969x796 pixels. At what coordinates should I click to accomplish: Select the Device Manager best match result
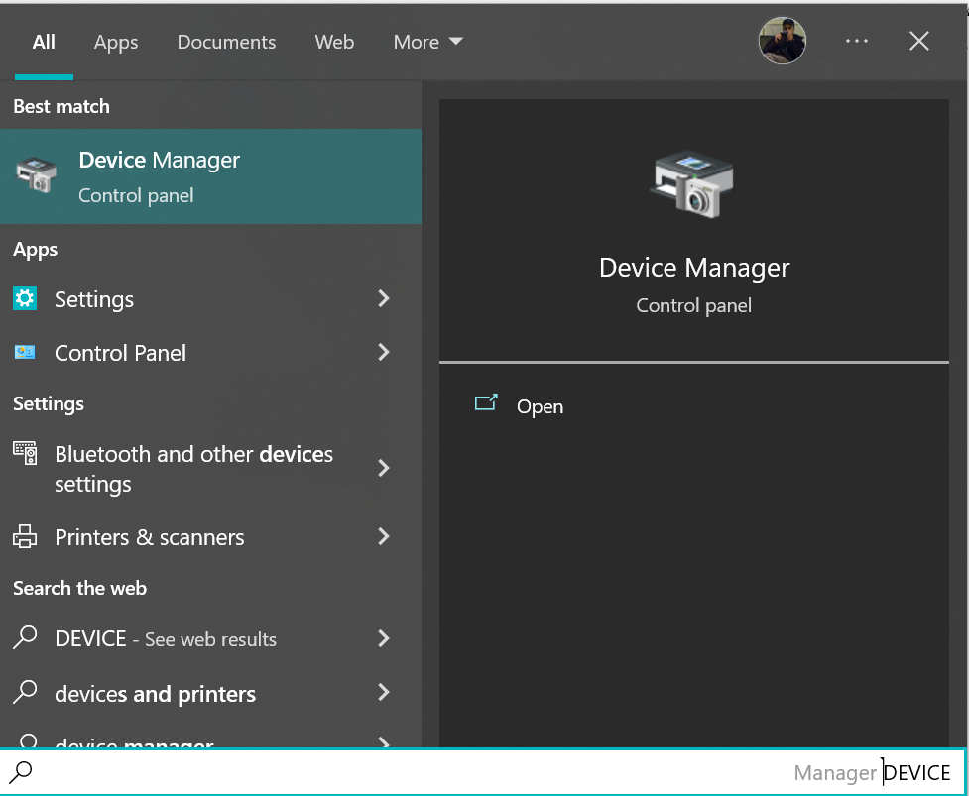pyautogui.click(x=210, y=176)
